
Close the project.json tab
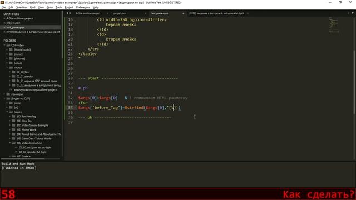(146, 13)
